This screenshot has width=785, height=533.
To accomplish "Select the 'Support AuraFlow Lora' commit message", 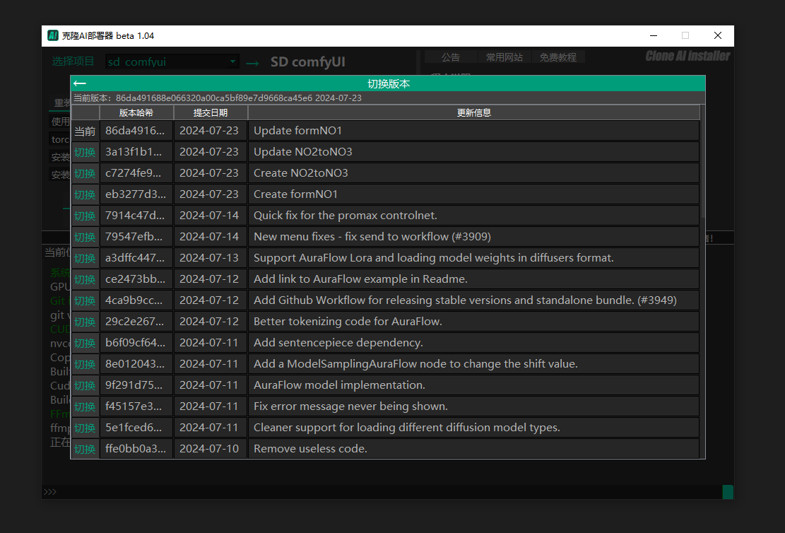I will (434, 258).
